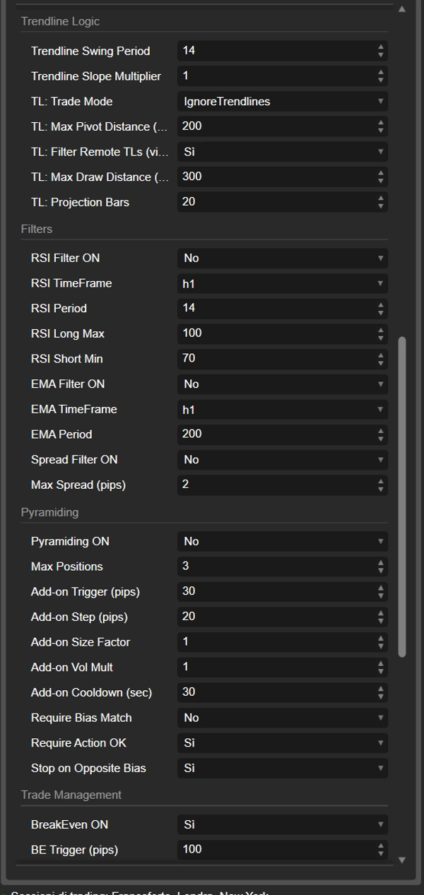Decrease Trendline Slope Multiplier with down arrow
Screen dimensions: 424x895
pyautogui.click(x=381, y=80)
